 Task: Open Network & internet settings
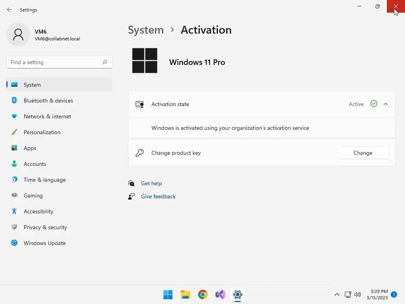click(59, 116)
